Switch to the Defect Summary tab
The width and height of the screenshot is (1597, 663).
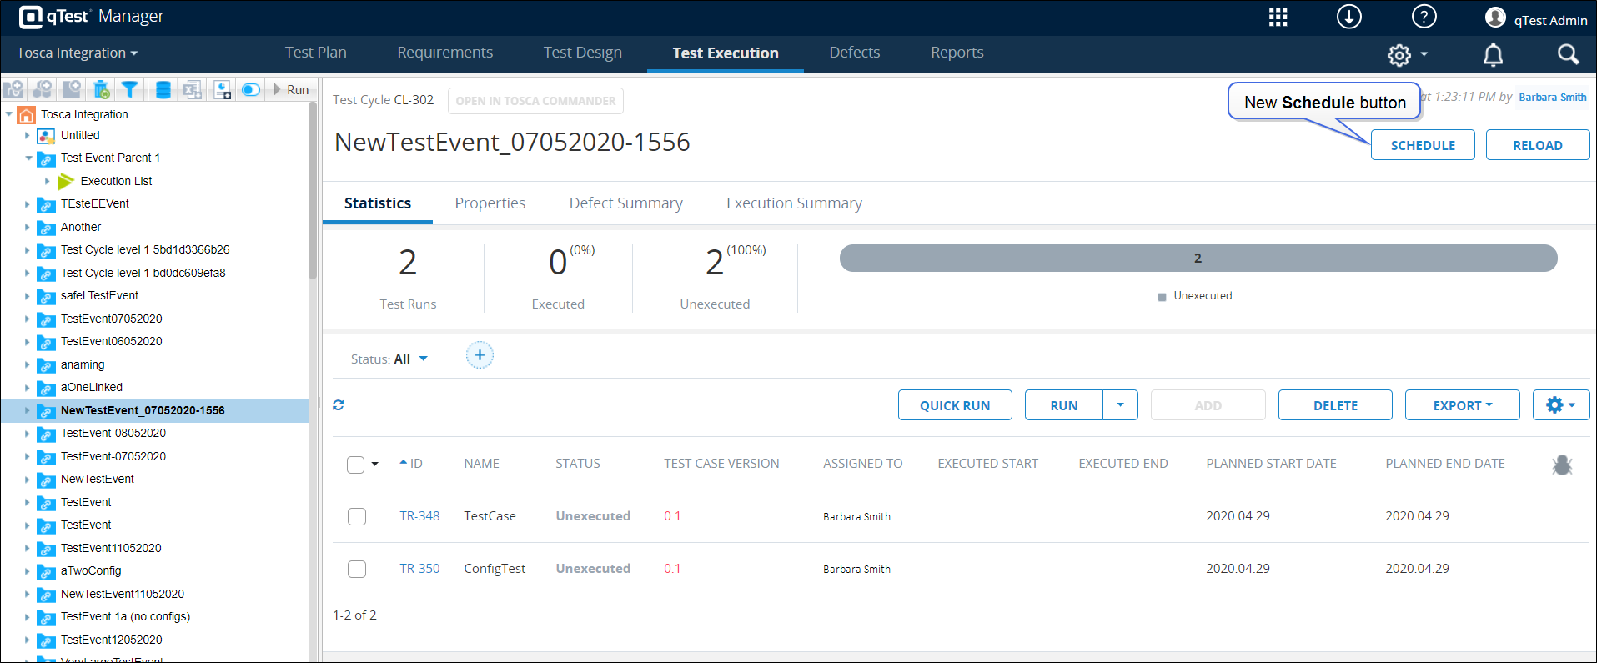625,203
